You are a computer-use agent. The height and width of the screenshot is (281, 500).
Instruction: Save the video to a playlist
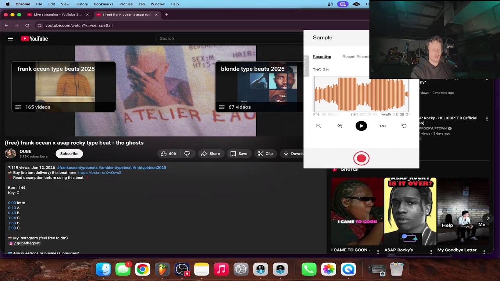(239, 154)
